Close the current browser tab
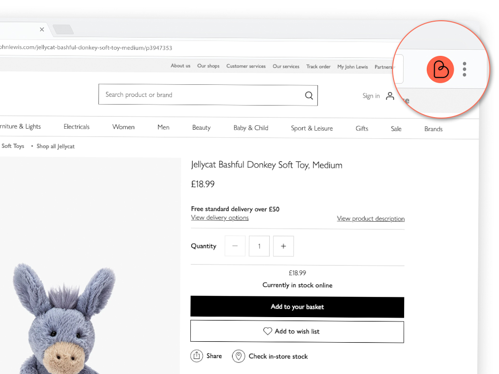 coord(42,29)
